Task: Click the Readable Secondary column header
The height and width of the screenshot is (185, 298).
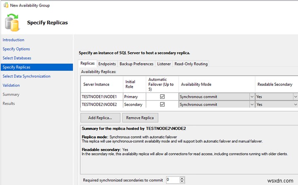Action: tap(276, 85)
